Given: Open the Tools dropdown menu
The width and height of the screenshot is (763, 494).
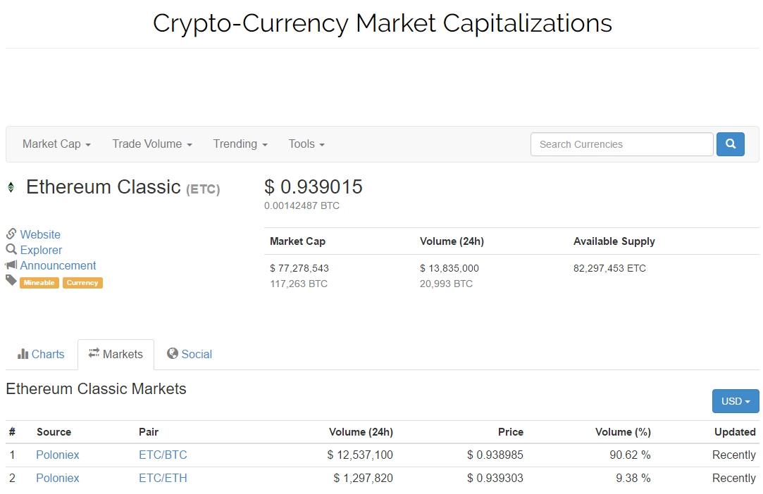Looking at the screenshot, I should pyautogui.click(x=306, y=144).
